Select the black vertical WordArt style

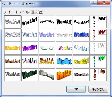tap(98, 22)
